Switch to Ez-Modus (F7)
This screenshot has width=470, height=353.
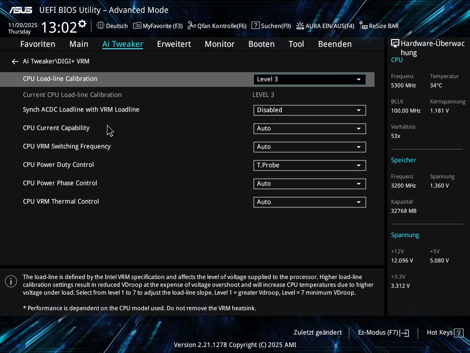pyautogui.click(x=383, y=333)
